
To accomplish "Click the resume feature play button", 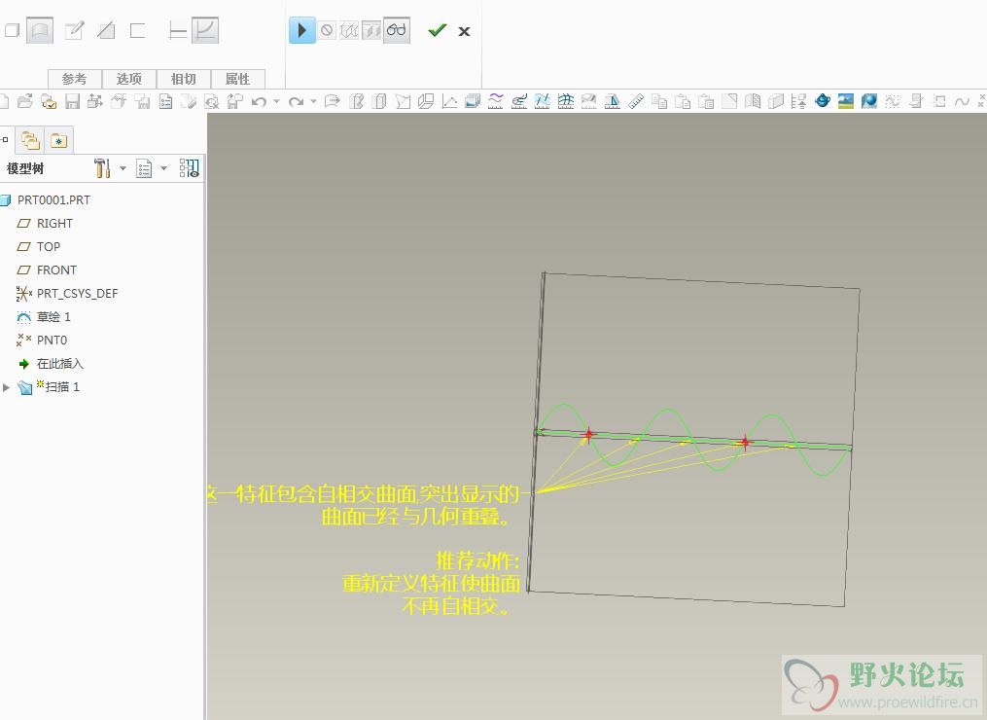I will 302,30.
